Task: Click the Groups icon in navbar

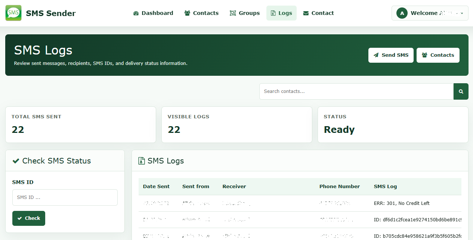Action: (x=233, y=13)
